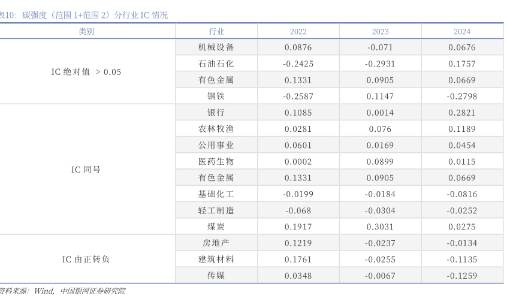Select the 医药生物 row label

tap(216, 161)
